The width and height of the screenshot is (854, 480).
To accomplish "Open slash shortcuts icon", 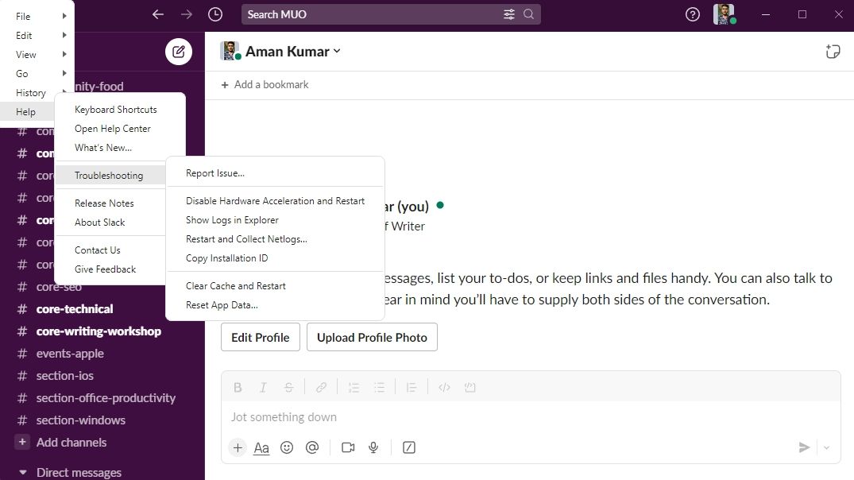I will tap(409, 447).
